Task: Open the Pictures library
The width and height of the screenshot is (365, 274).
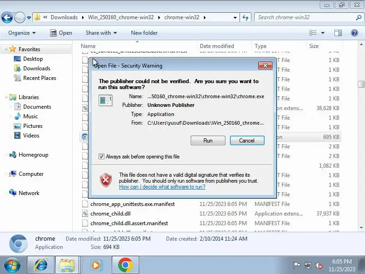Action: (33, 126)
